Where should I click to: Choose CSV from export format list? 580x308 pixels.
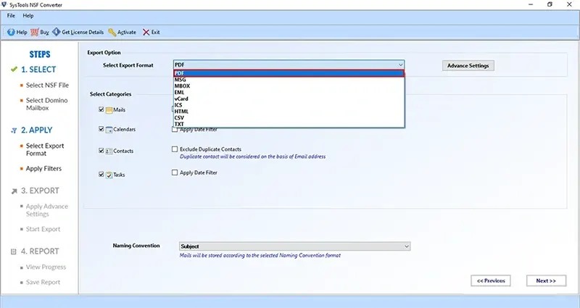(289, 117)
